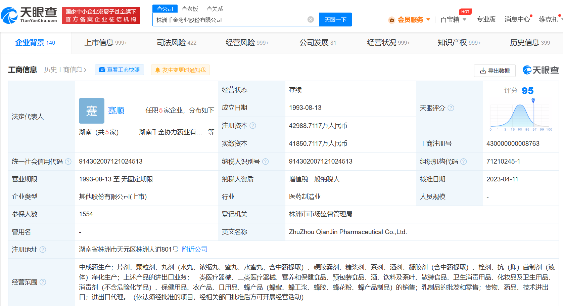Select the 查老板 search tab
Viewport: 563px width, 306px height.
pos(190,9)
